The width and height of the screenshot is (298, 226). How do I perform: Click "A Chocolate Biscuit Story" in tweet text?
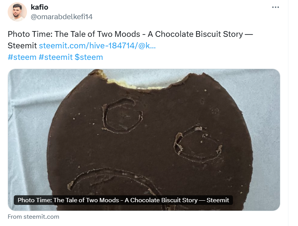point(195,34)
